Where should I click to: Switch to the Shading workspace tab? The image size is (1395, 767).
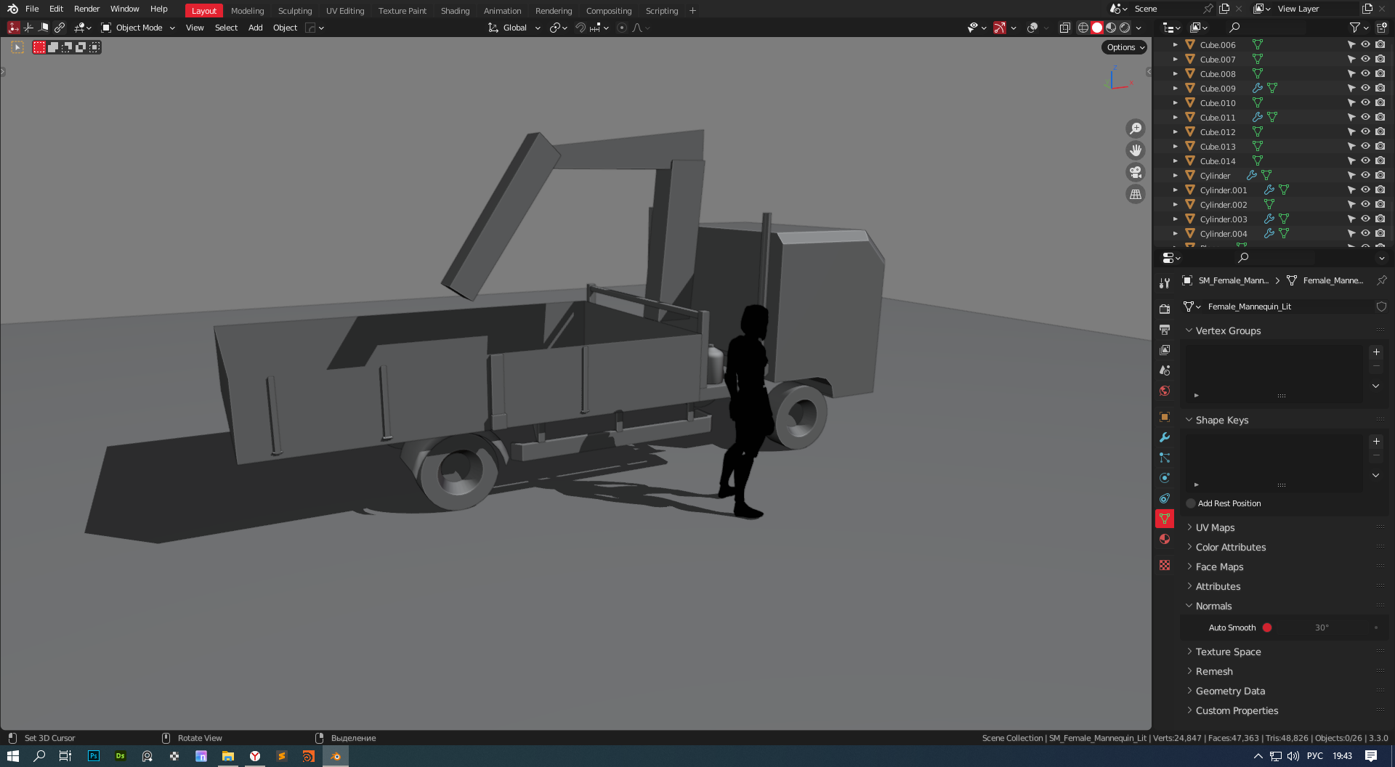coord(455,11)
